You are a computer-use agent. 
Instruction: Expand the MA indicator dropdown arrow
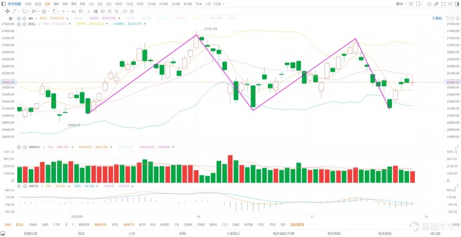coord(37,18)
